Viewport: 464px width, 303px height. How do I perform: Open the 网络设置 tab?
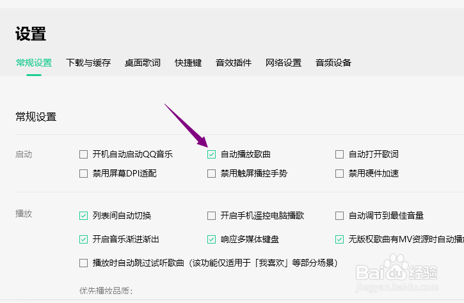[284, 63]
